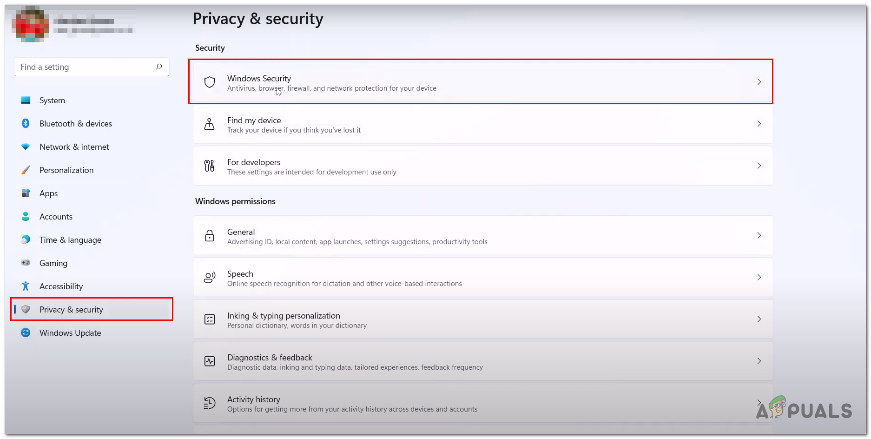Open Bluetooth & devices in sidebar
The height and width of the screenshot is (439, 871).
75,124
